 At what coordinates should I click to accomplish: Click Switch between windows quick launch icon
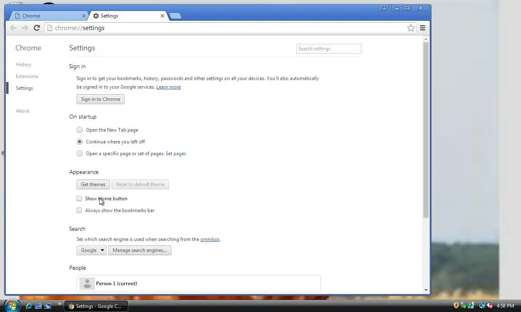(x=48, y=306)
